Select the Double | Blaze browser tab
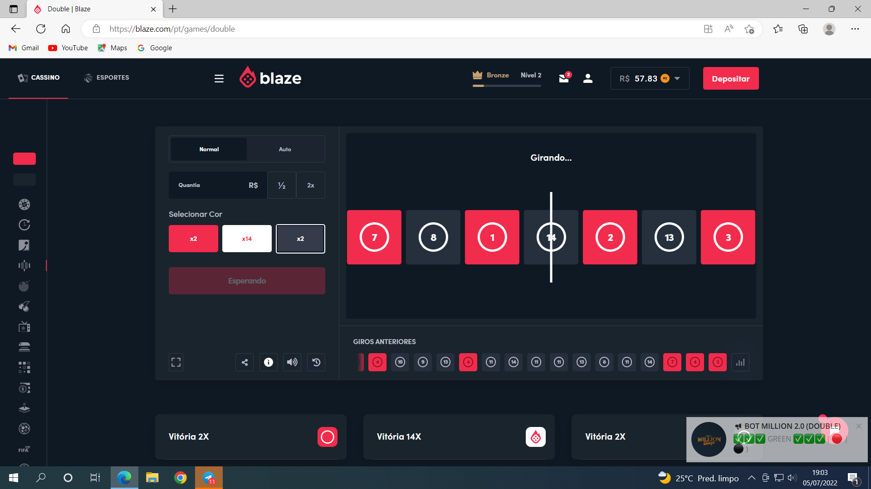 pyautogui.click(x=94, y=9)
